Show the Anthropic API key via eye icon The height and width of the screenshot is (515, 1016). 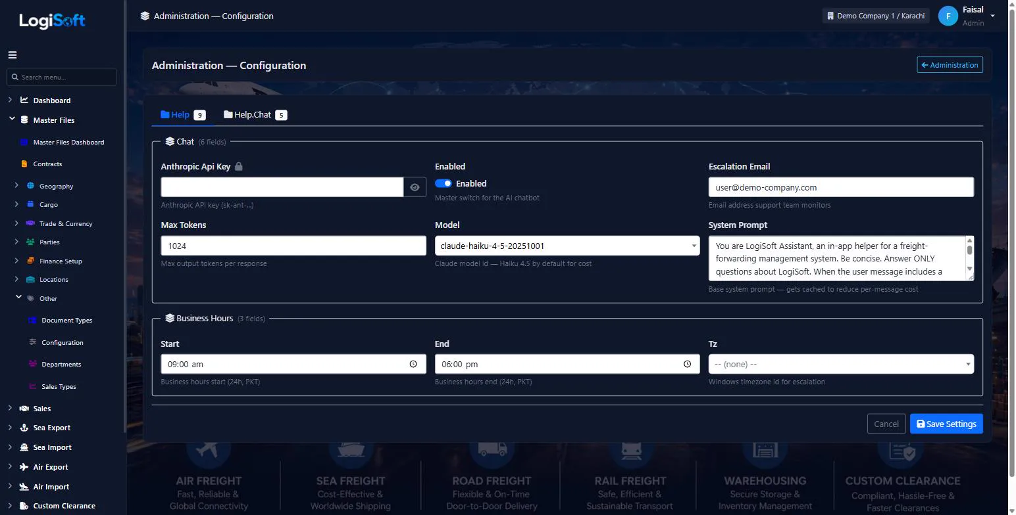tap(415, 187)
